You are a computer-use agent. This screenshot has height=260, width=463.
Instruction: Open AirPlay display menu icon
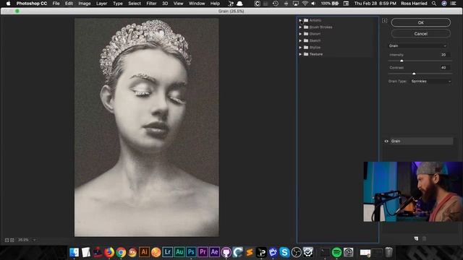click(x=296, y=4)
